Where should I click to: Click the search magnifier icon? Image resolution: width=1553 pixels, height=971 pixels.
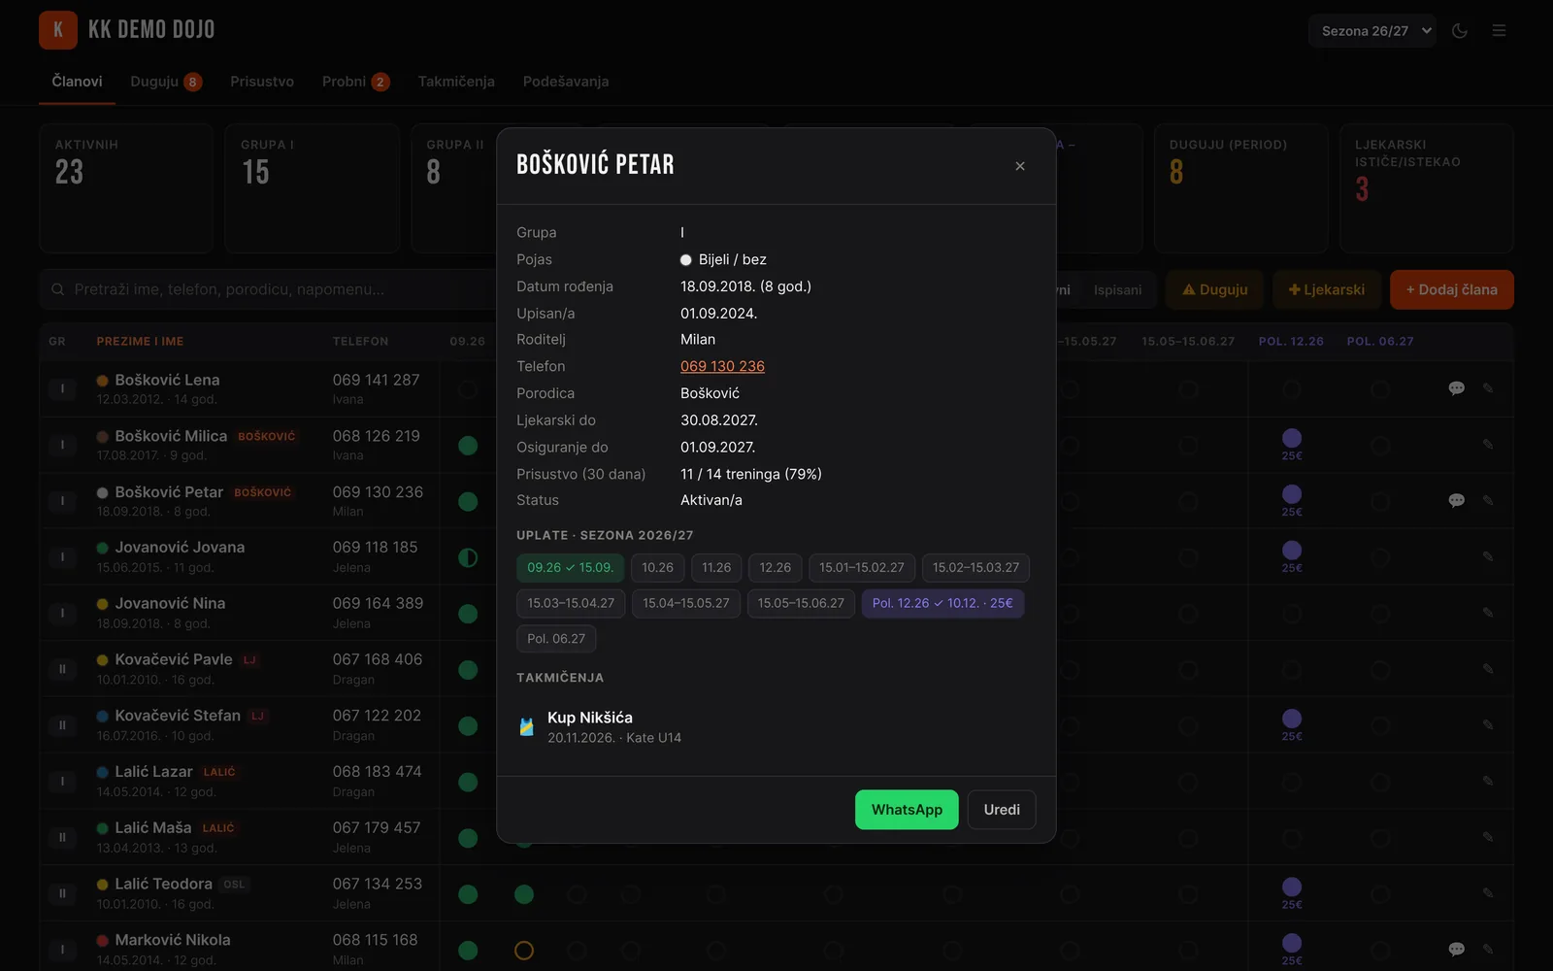58,289
